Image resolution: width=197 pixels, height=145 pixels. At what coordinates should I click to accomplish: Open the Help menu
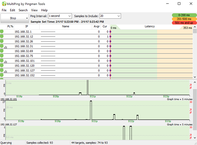tap(44, 10)
